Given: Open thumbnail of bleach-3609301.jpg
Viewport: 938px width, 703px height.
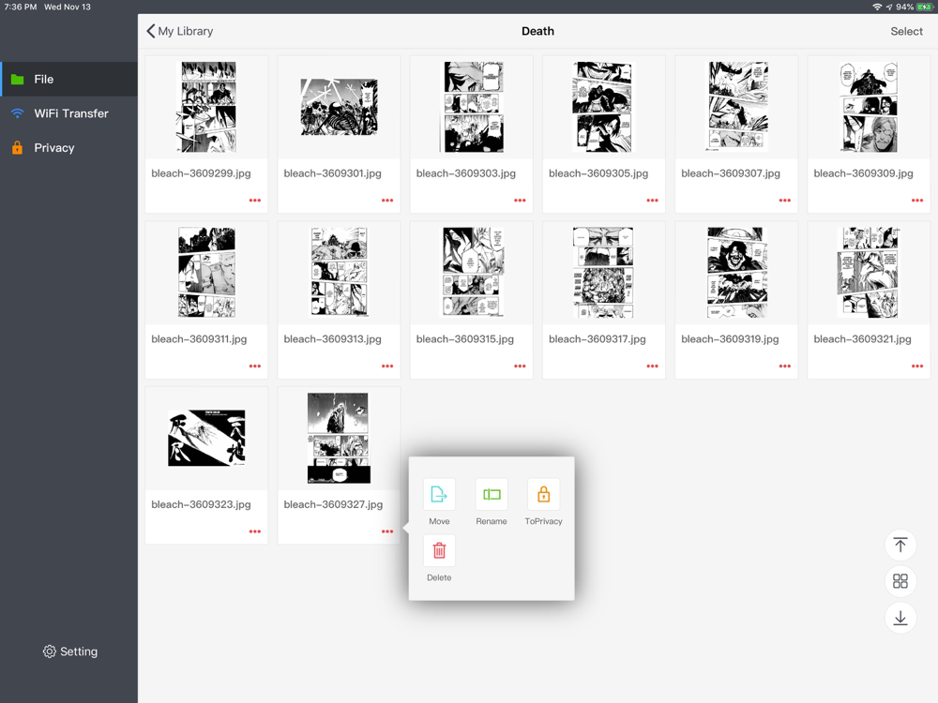Looking at the screenshot, I should tap(340, 107).
